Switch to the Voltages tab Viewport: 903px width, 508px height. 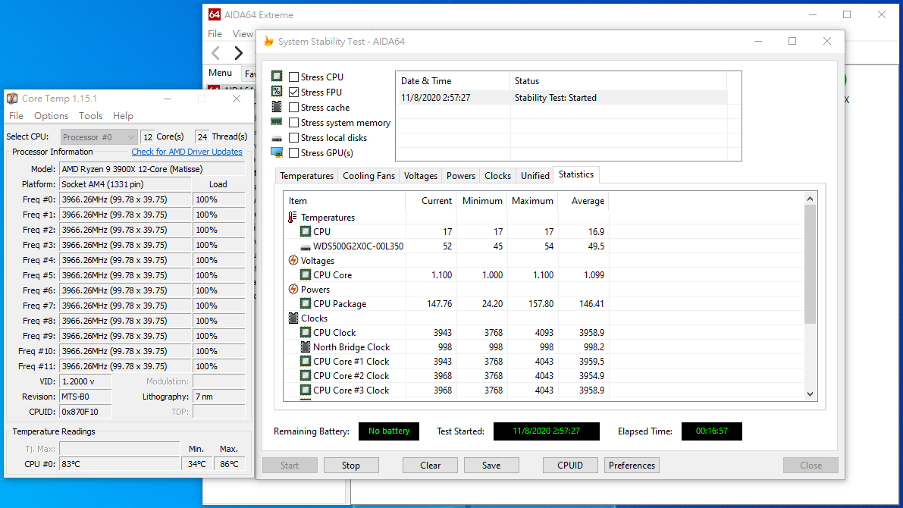(420, 176)
